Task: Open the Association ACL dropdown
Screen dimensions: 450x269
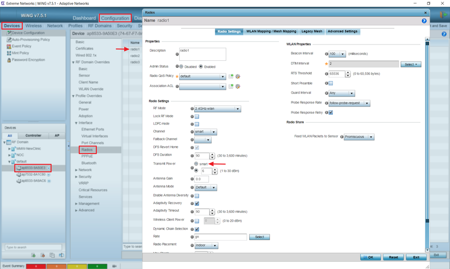Action: 223,86
